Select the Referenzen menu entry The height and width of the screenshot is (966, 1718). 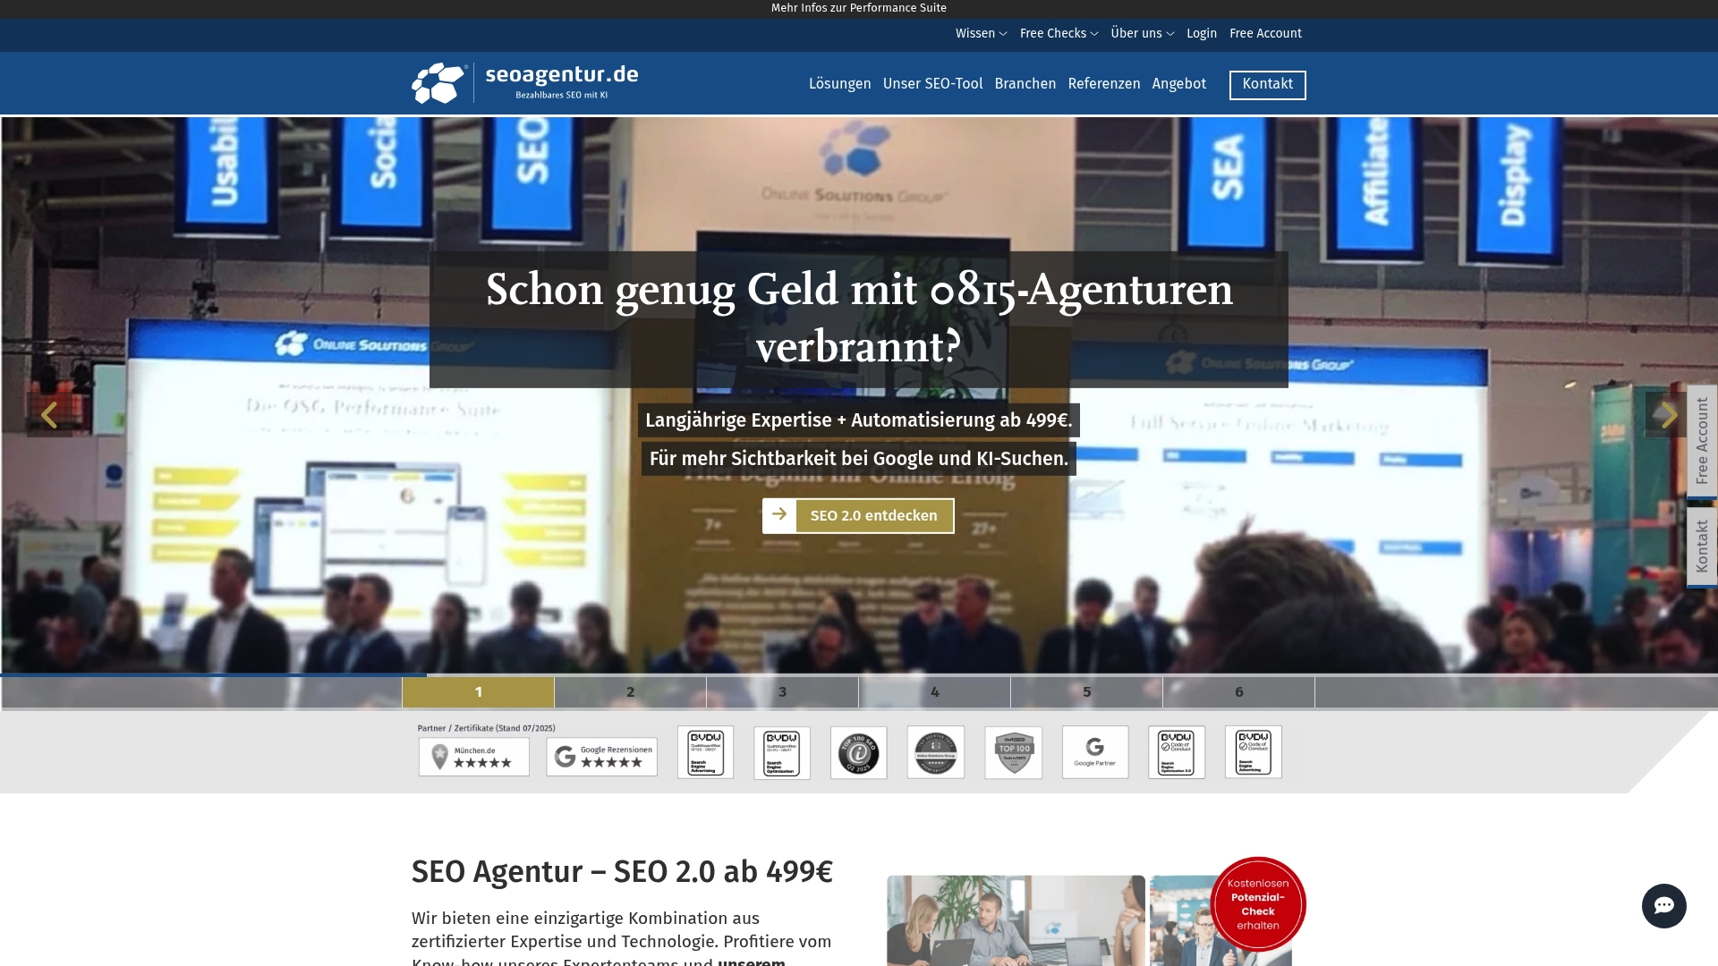(1104, 83)
